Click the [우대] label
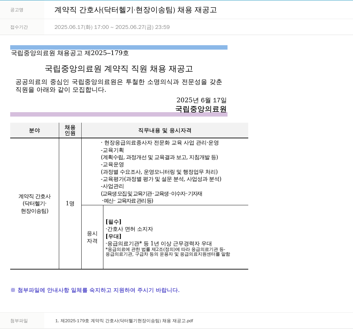 tap(114, 236)
